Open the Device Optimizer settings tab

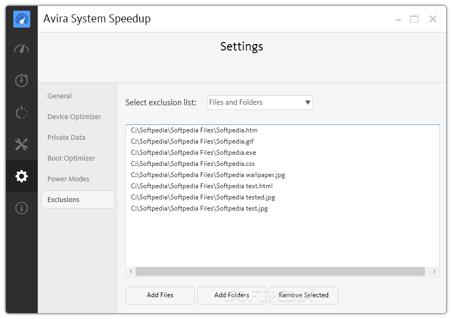(x=74, y=117)
